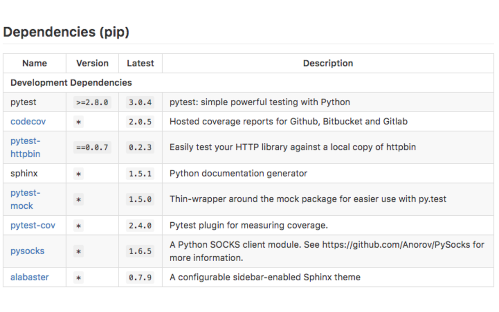Click the 0.2.3 latest version
The height and width of the screenshot is (312, 499).
(x=140, y=148)
